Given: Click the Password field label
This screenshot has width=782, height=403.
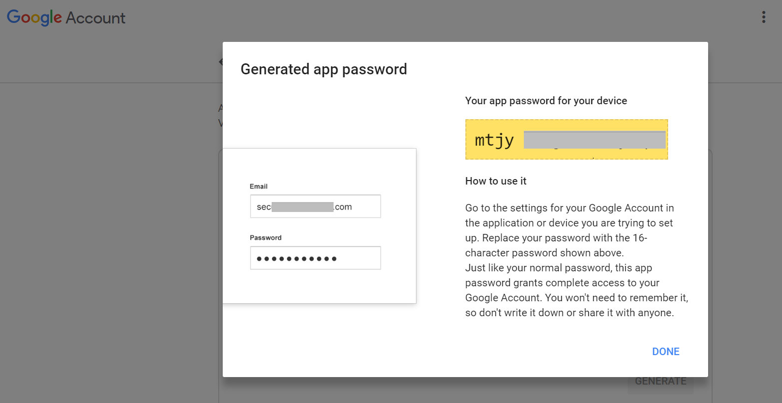Looking at the screenshot, I should (x=266, y=237).
